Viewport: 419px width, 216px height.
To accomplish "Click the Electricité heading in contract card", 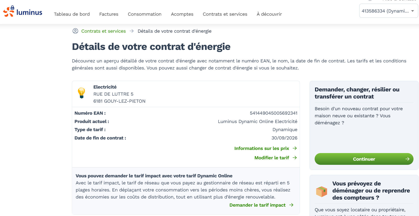I will [105, 87].
